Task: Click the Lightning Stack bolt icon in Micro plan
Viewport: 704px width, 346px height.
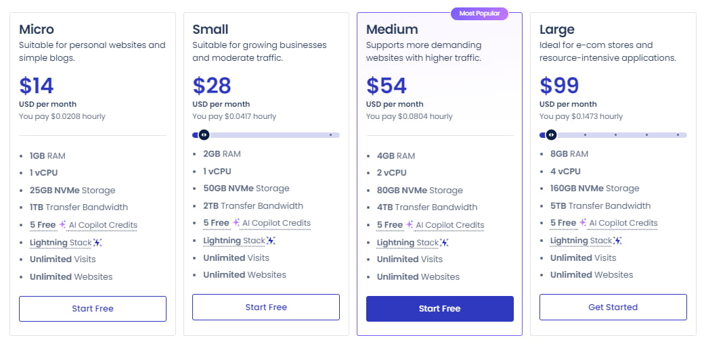Action: click(97, 243)
